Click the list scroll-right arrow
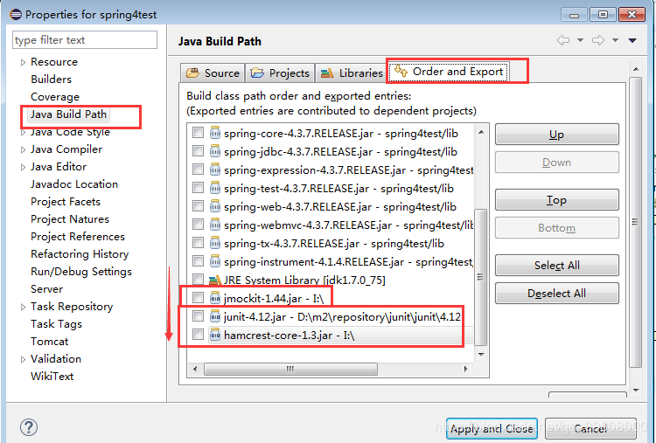This screenshot has height=443, width=656. [465, 369]
